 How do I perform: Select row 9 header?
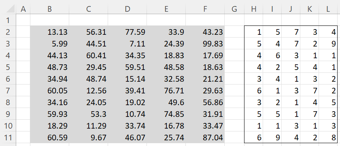(x=8, y=114)
